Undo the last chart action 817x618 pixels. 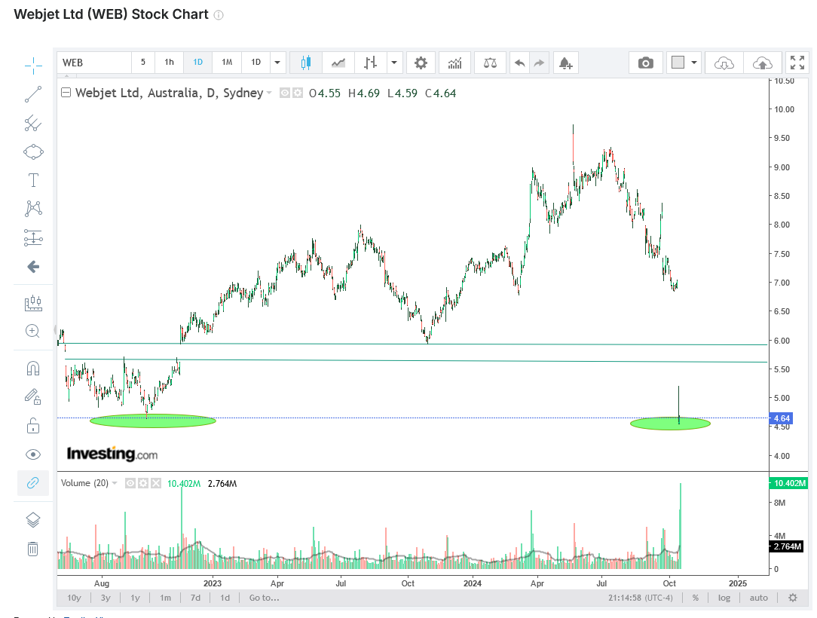click(x=519, y=63)
